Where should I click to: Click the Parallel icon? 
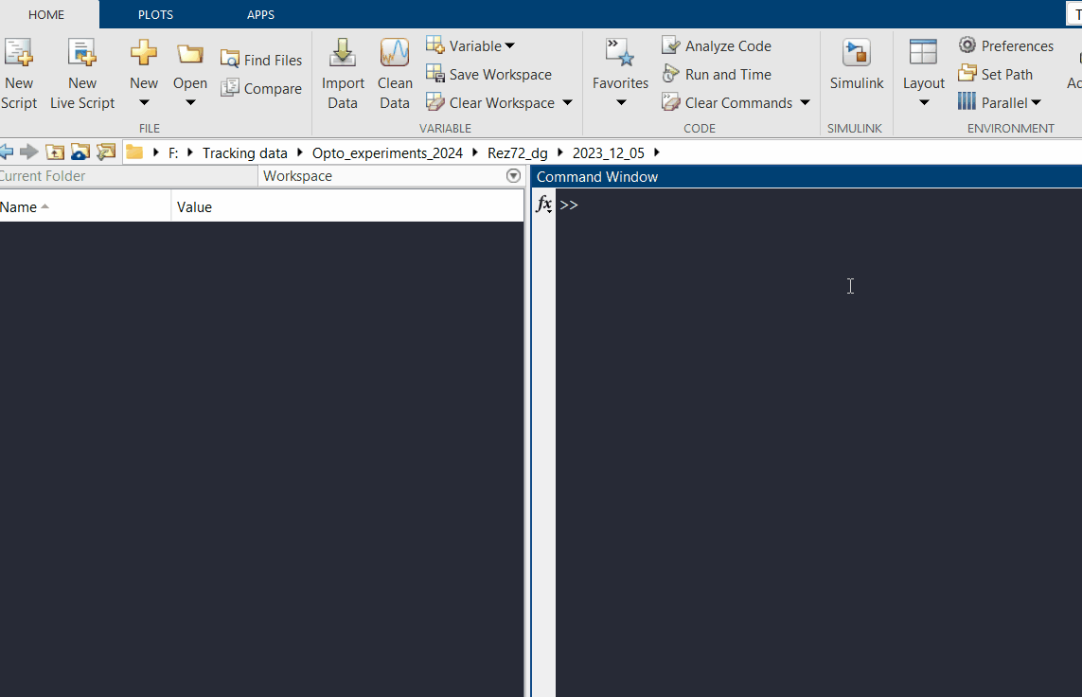[967, 102]
